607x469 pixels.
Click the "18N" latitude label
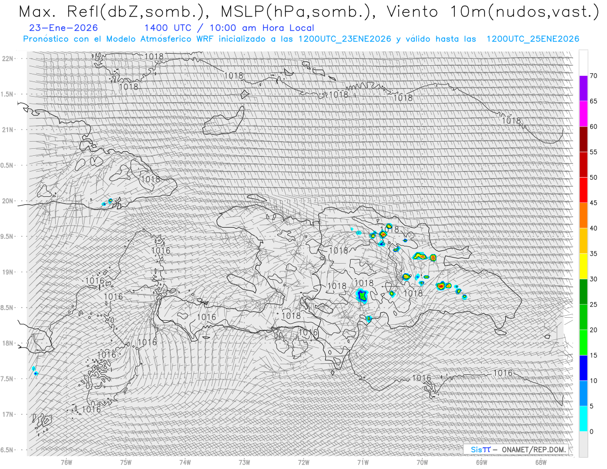point(9,343)
